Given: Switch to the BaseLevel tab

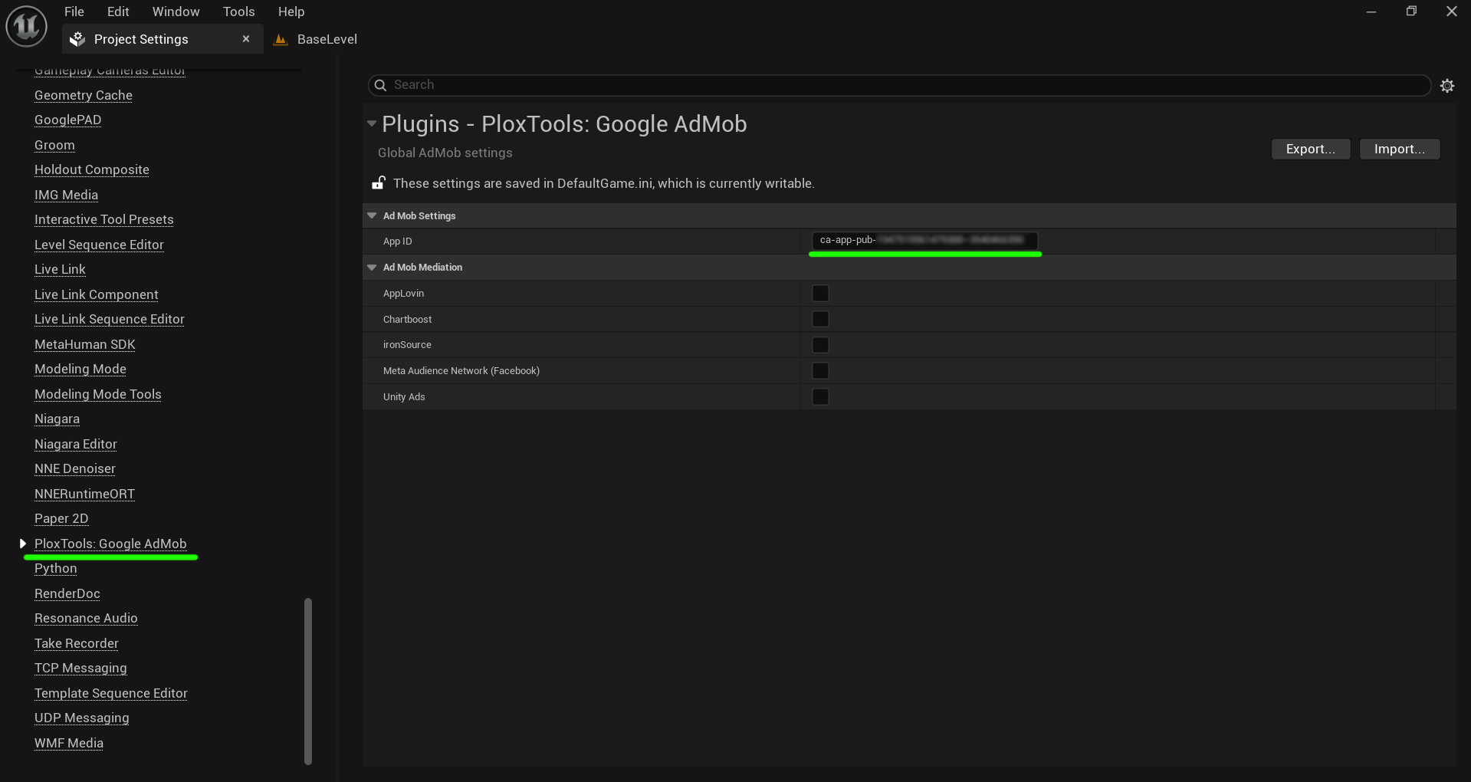Looking at the screenshot, I should tap(327, 40).
